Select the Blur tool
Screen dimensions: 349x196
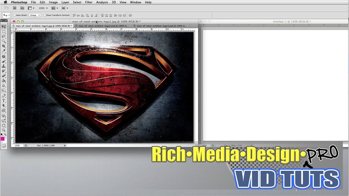point(4,85)
